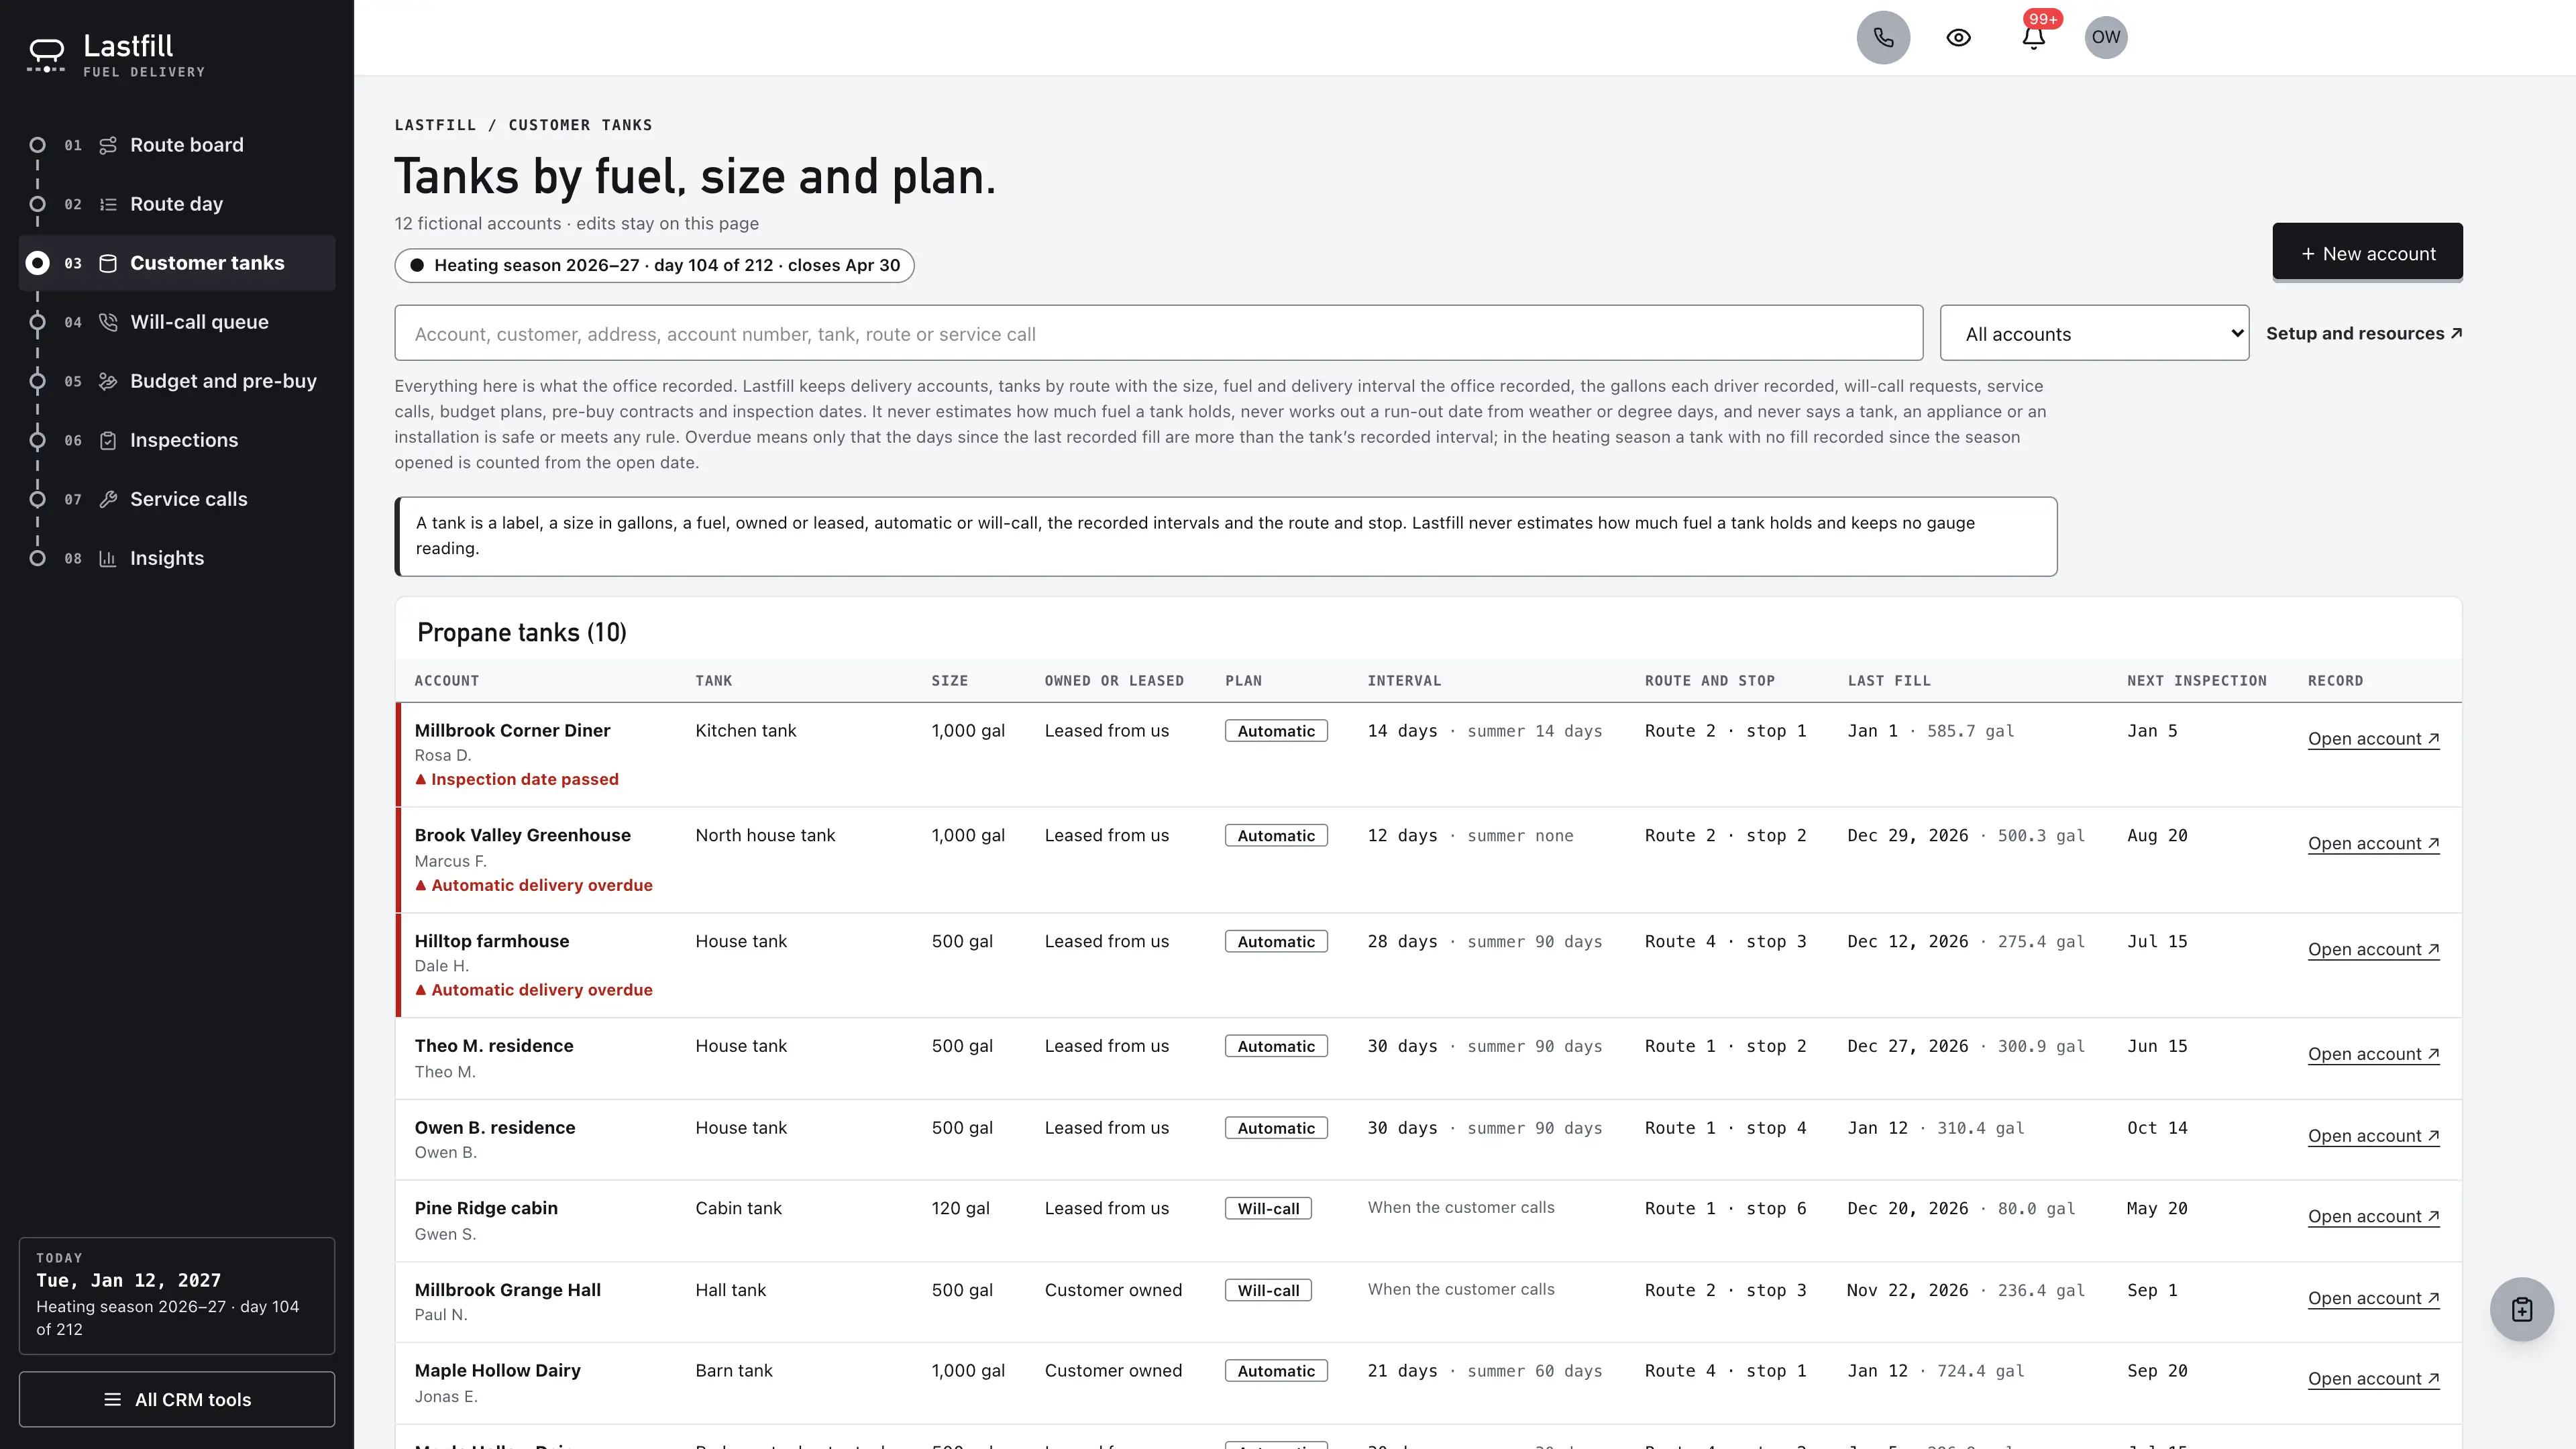Click the heating season status pill
This screenshot has height=1449, width=2576.
click(x=654, y=265)
